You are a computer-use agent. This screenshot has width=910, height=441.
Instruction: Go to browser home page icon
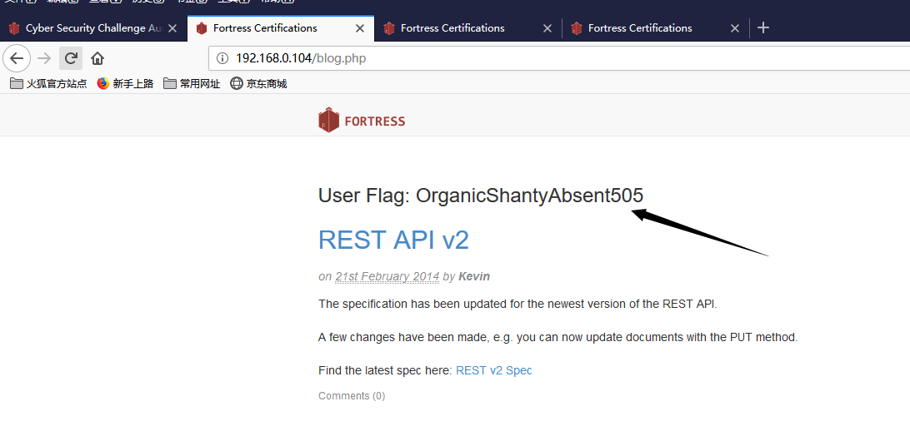[x=97, y=58]
